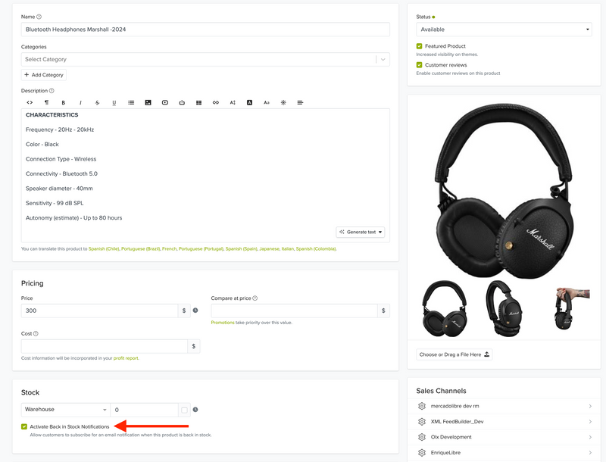Click the gear icon for EnriqueLibre

[422, 452]
